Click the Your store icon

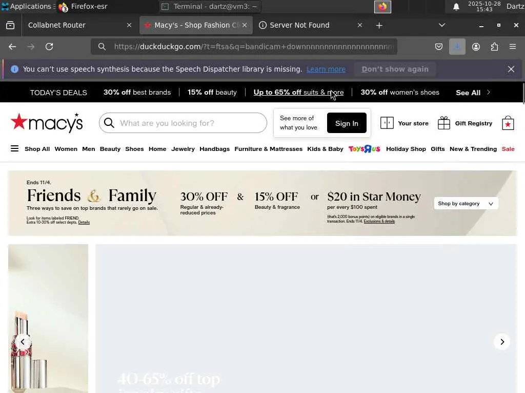pyautogui.click(x=387, y=123)
